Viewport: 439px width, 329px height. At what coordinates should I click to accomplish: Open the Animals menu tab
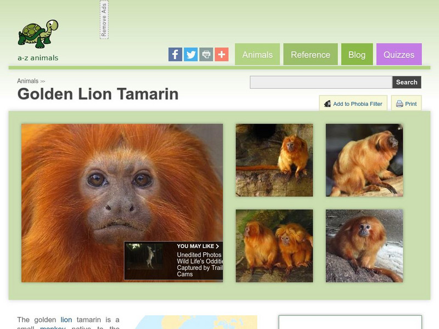click(x=257, y=54)
